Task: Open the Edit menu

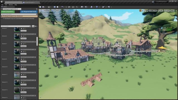Action: click(x=6, y=5)
